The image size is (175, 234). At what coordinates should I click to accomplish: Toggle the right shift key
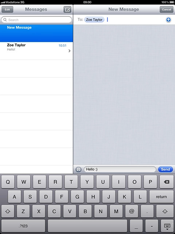click(x=165, y=211)
